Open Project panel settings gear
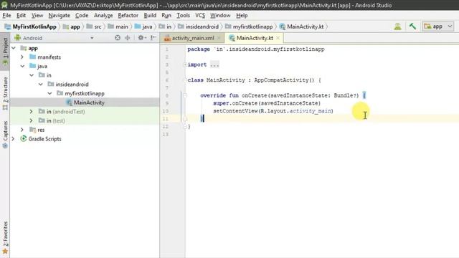The height and width of the screenshot is (258, 459). click(142, 38)
